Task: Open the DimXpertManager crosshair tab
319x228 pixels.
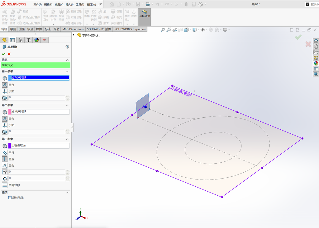Action: 28,40
